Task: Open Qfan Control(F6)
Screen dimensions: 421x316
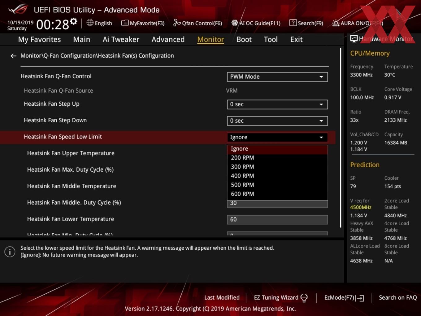Action: point(197,23)
